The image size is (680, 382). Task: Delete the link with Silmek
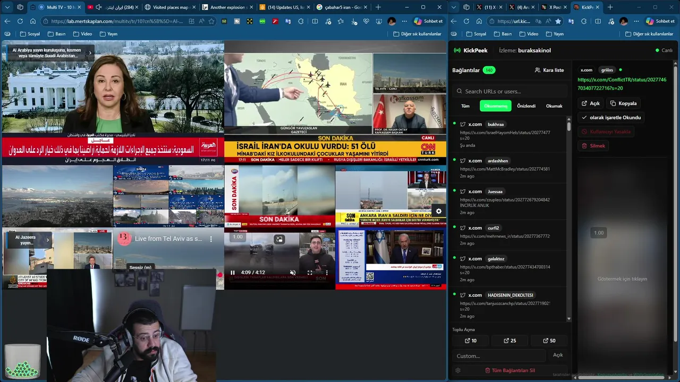593,146
